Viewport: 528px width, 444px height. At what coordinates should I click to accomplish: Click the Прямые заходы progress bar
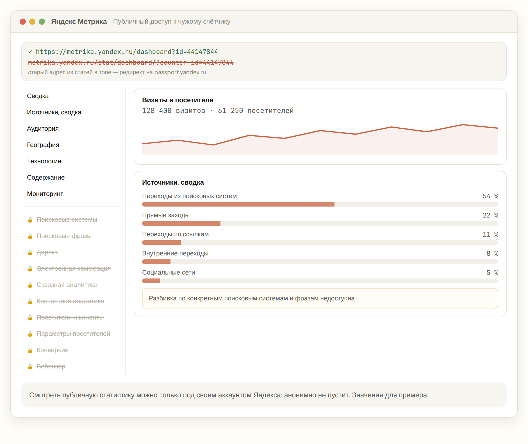pyautogui.click(x=320, y=223)
